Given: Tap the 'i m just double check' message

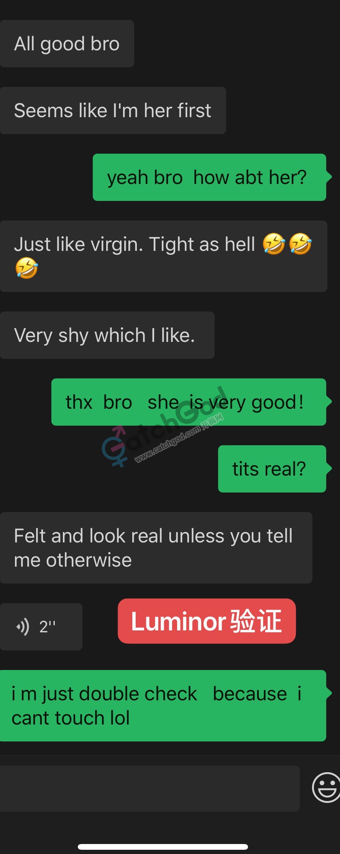Looking at the screenshot, I should click(163, 706).
